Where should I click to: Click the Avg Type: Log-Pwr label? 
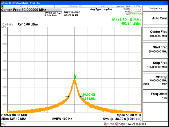pos(101,9)
